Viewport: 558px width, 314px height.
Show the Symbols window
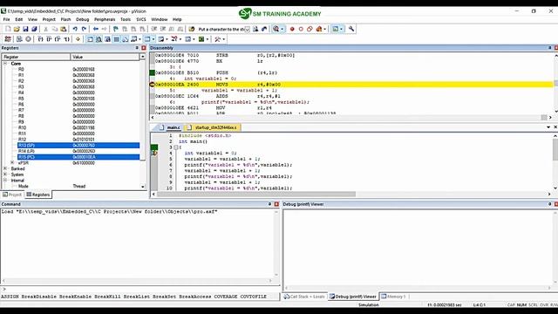[107, 39]
